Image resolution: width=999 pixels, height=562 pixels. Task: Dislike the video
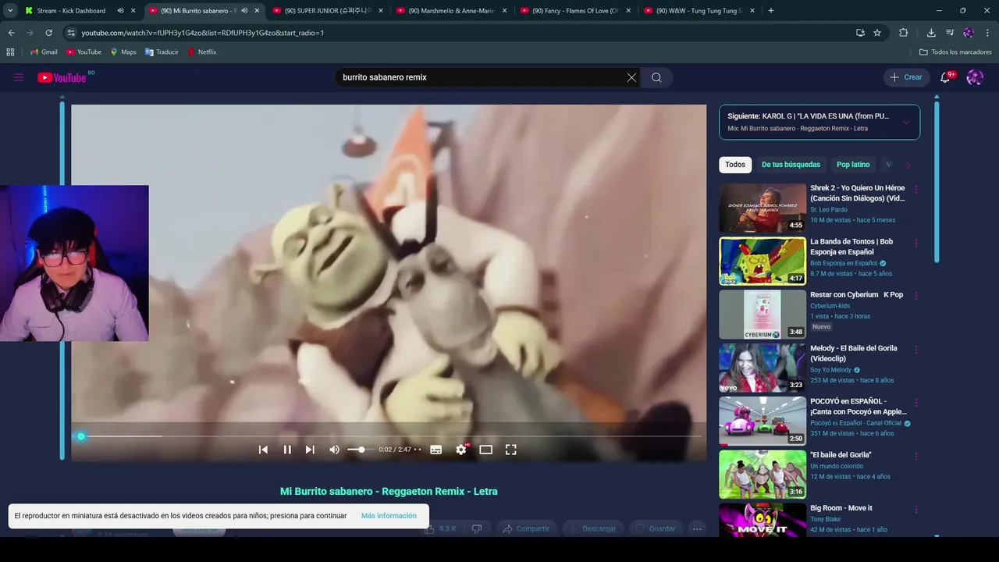477,528
